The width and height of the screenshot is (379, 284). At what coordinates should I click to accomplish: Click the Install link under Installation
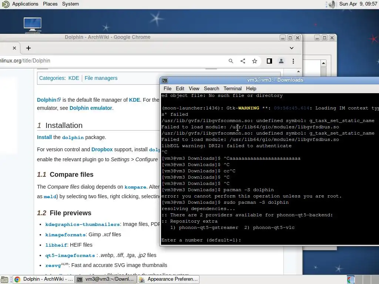click(44, 137)
